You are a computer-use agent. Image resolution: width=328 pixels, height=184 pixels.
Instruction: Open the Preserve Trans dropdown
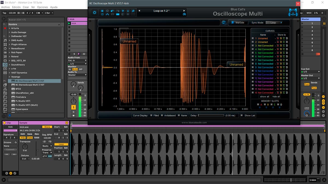tap(47, 153)
